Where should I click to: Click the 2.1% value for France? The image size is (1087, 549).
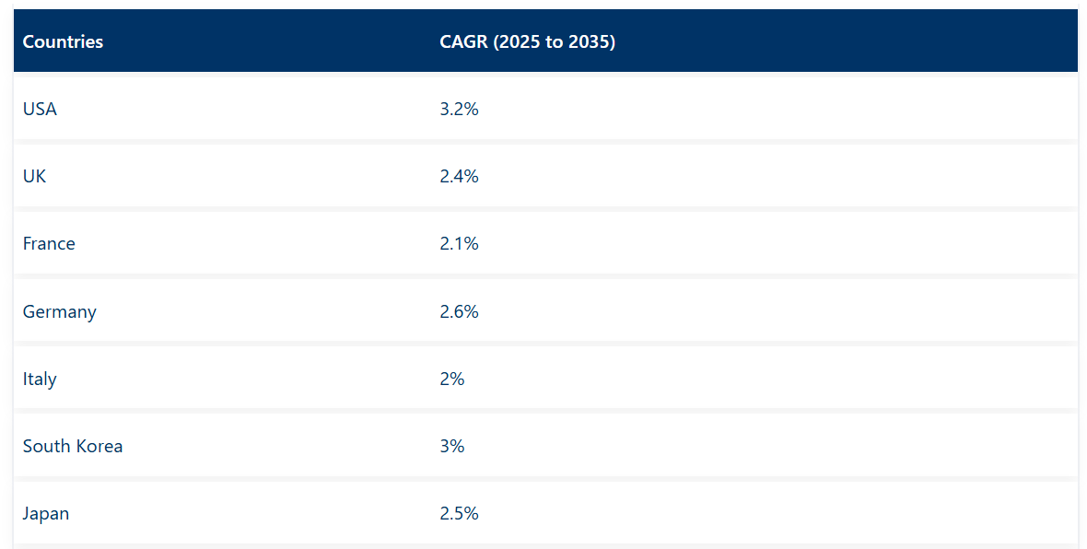tap(459, 243)
